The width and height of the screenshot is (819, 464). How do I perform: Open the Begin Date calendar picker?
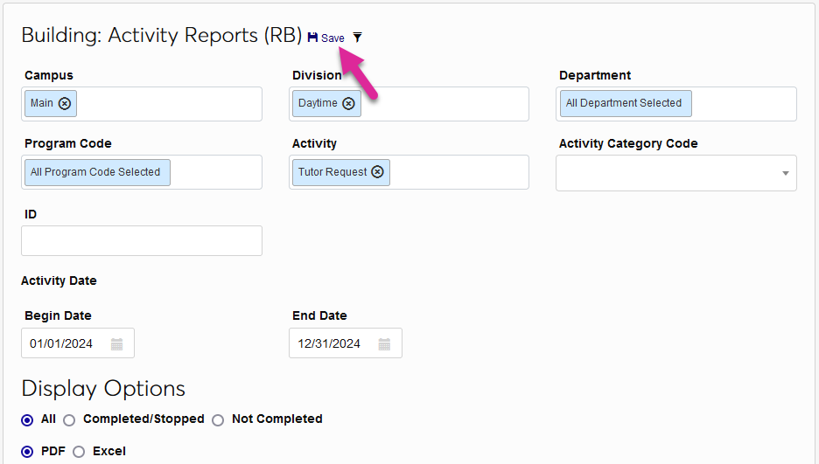tap(117, 344)
